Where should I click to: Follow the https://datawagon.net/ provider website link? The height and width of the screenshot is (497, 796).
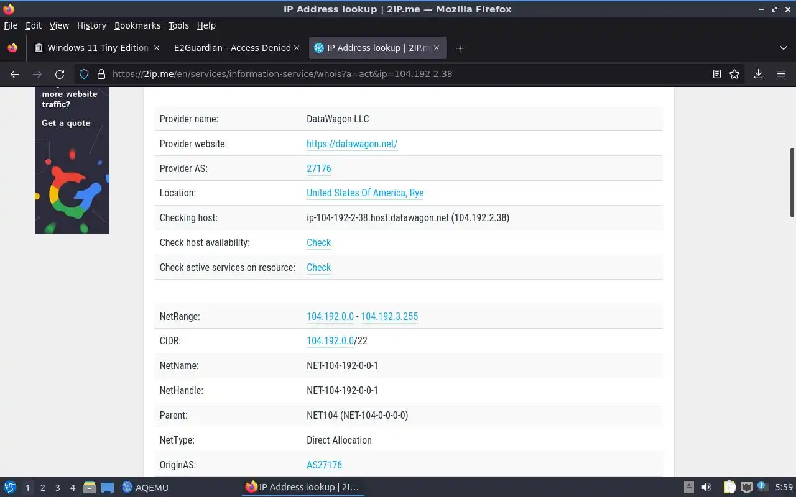[x=352, y=144]
